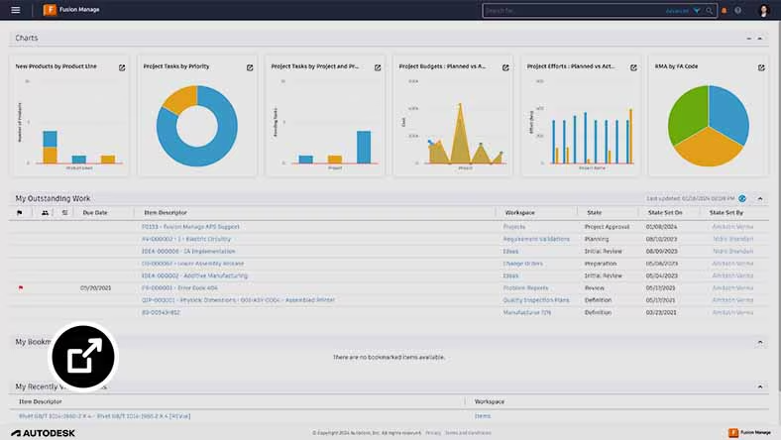Click the Fusion Manage logo in header
Image resolution: width=781 pixels, height=440 pixels.
coord(71,10)
